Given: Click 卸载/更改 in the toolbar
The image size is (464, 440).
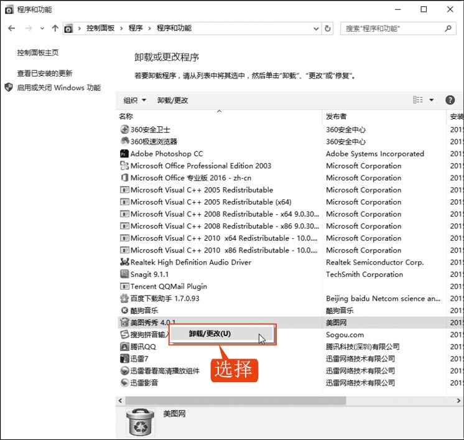Looking at the screenshot, I should point(172,100).
